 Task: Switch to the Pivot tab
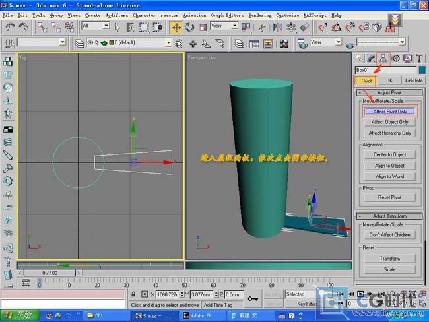coord(366,80)
